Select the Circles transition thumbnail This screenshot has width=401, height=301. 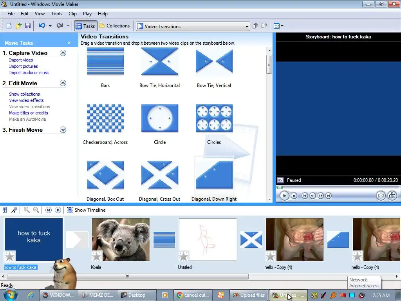(214, 118)
